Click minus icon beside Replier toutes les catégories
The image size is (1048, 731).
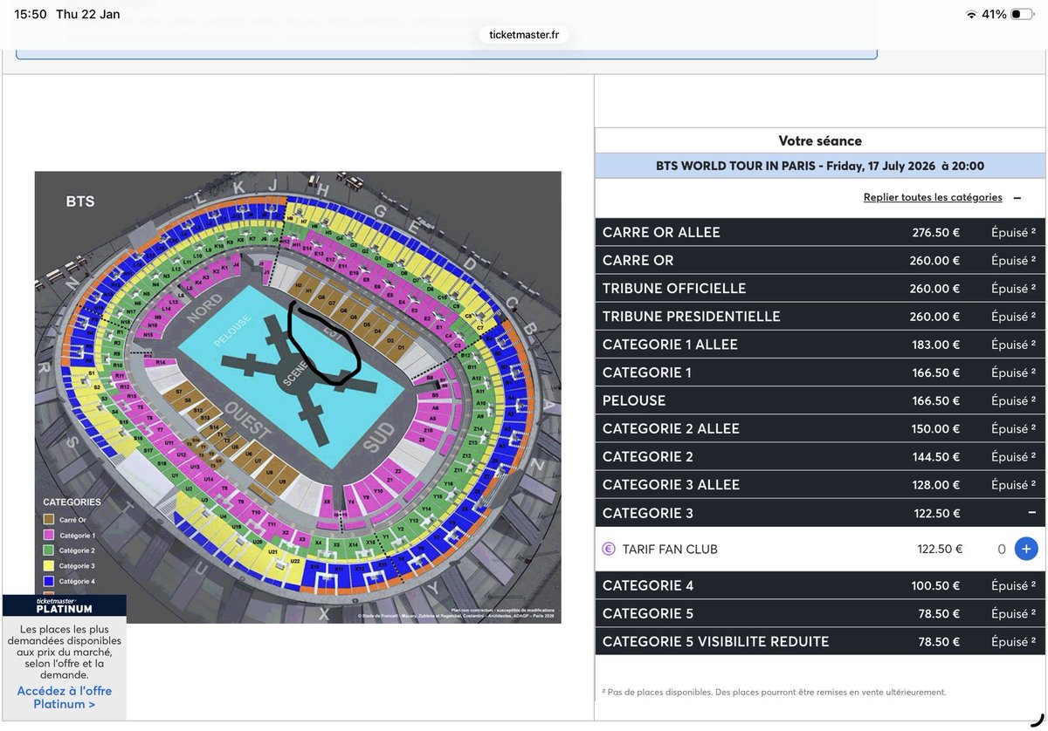click(1017, 198)
